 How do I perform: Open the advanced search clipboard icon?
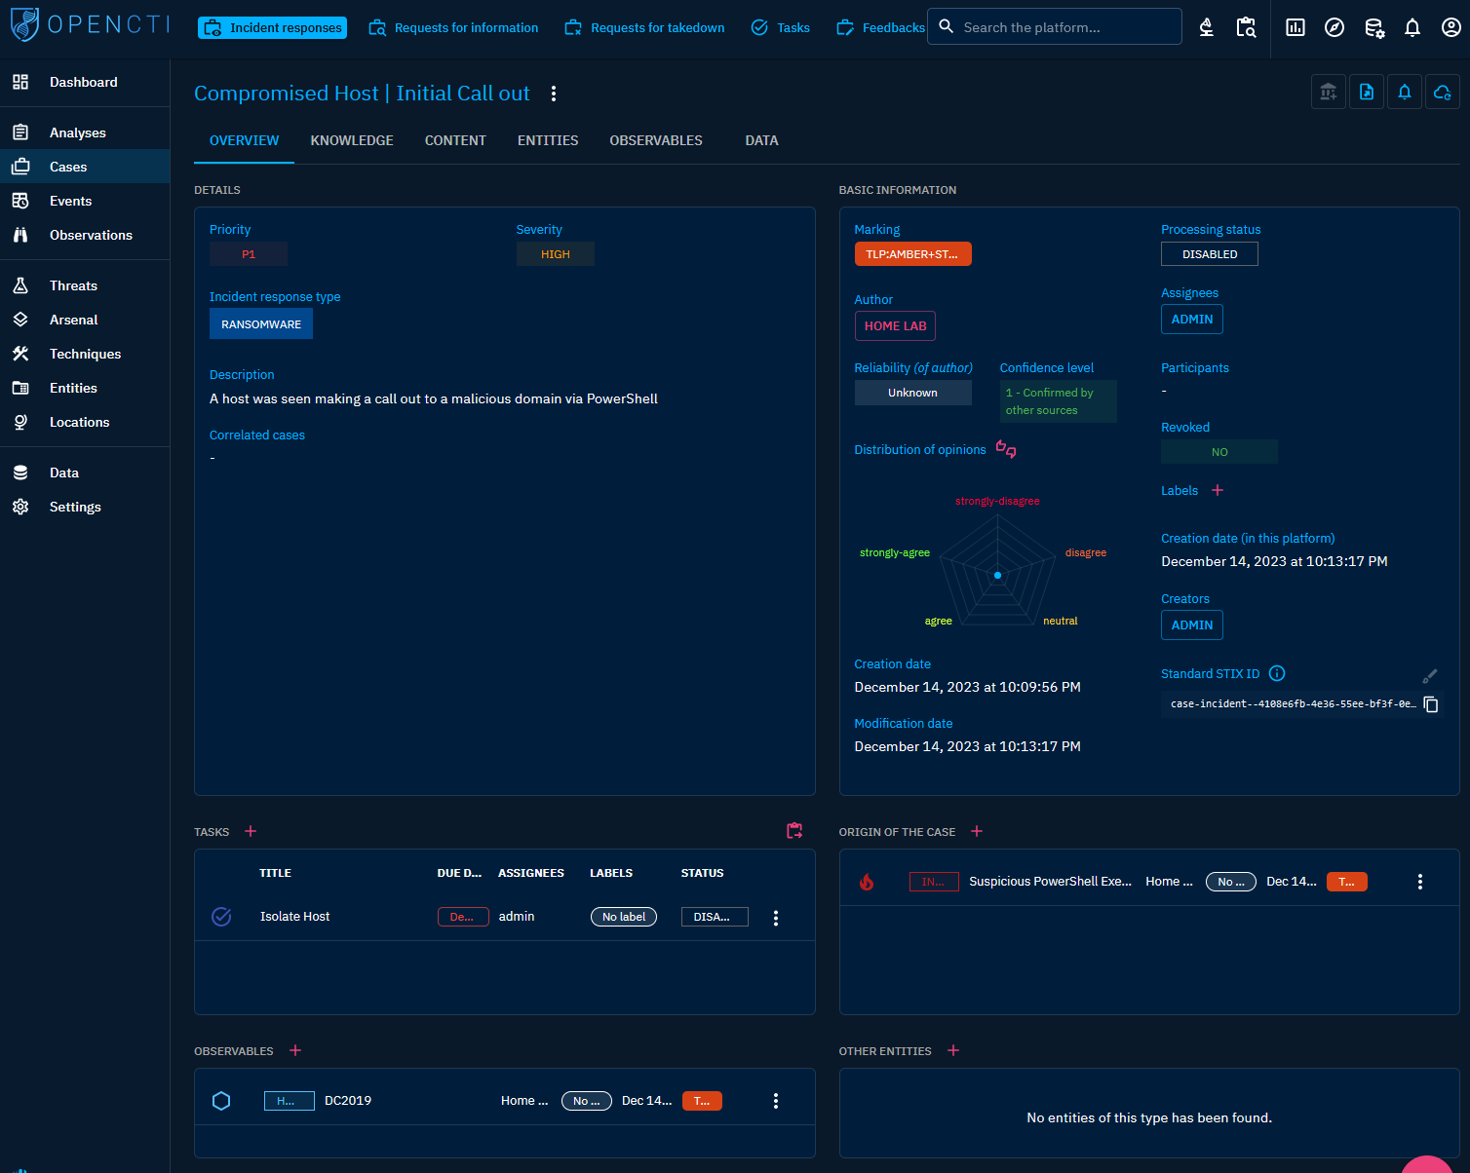pos(1246,27)
